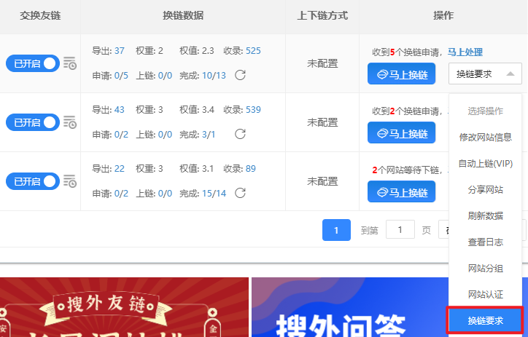This screenshot has width=528, height=337.
Task: Refresh data icon in first row
Action: coord(240,75)
